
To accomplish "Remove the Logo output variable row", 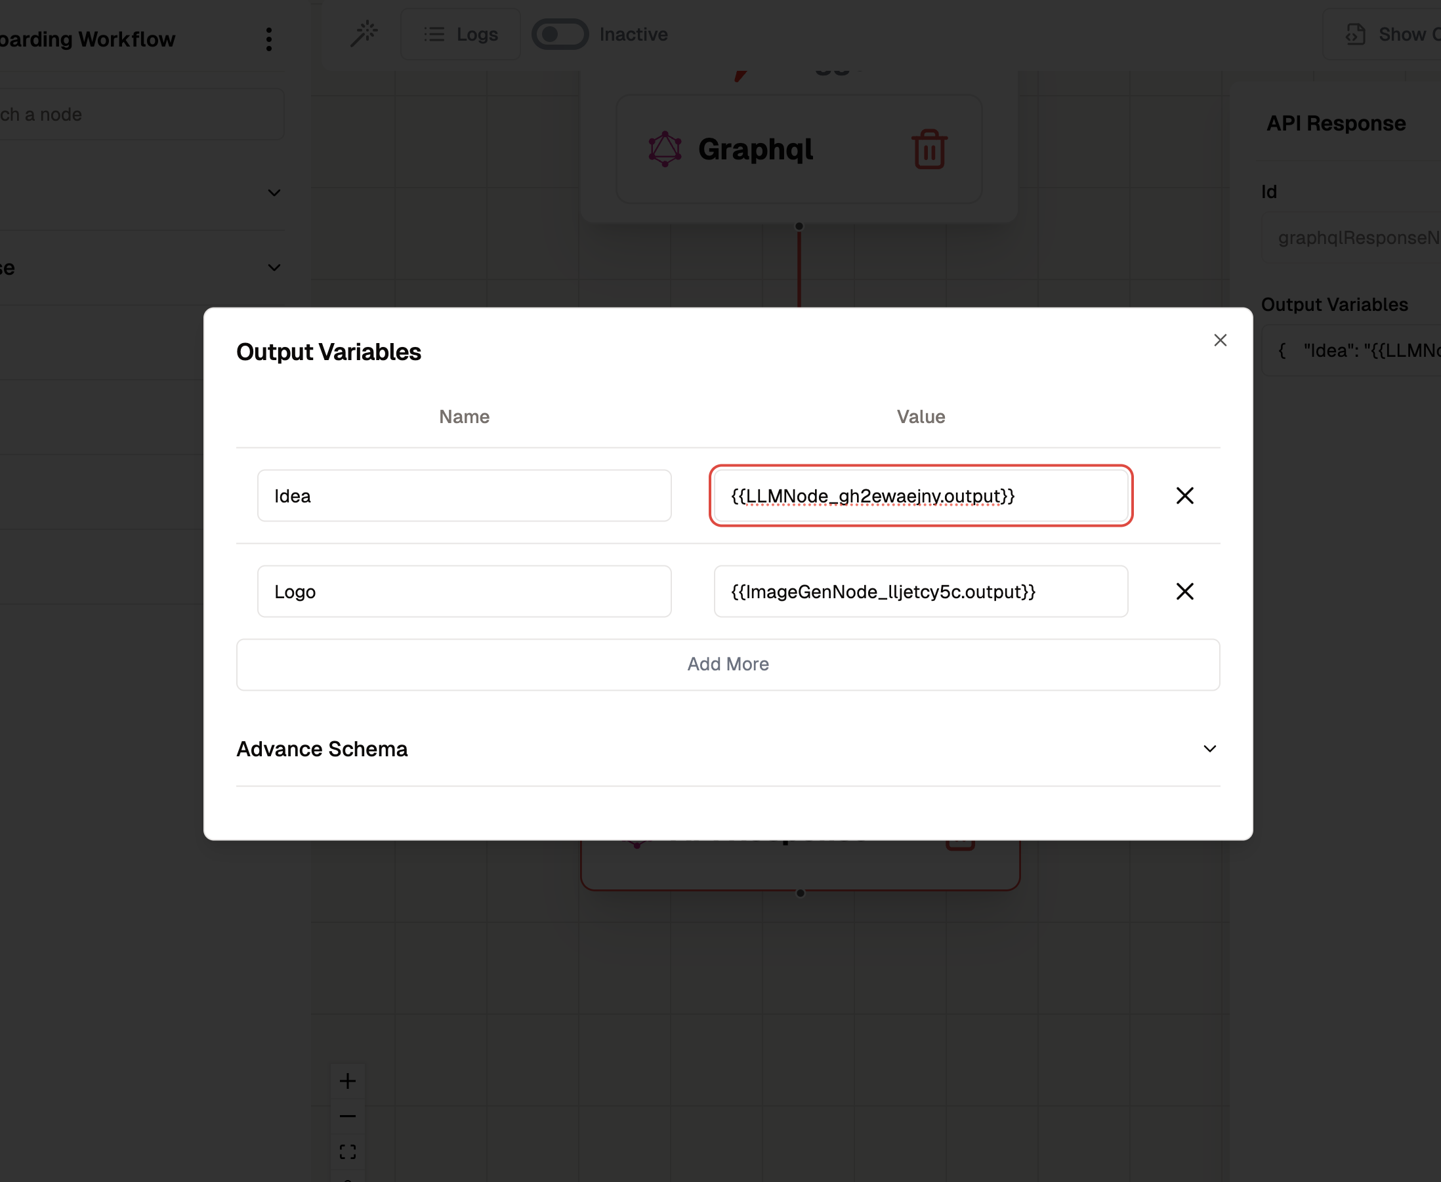I will 1184,591.
